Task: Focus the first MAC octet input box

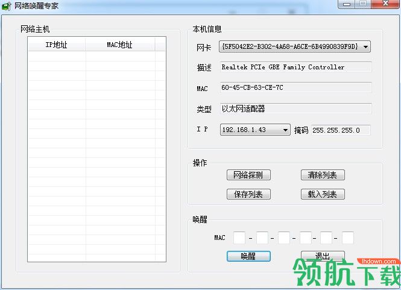Action: [239, 238]
